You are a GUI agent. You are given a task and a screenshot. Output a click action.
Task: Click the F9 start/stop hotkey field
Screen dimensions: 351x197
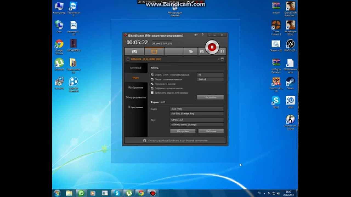[210, 75]
